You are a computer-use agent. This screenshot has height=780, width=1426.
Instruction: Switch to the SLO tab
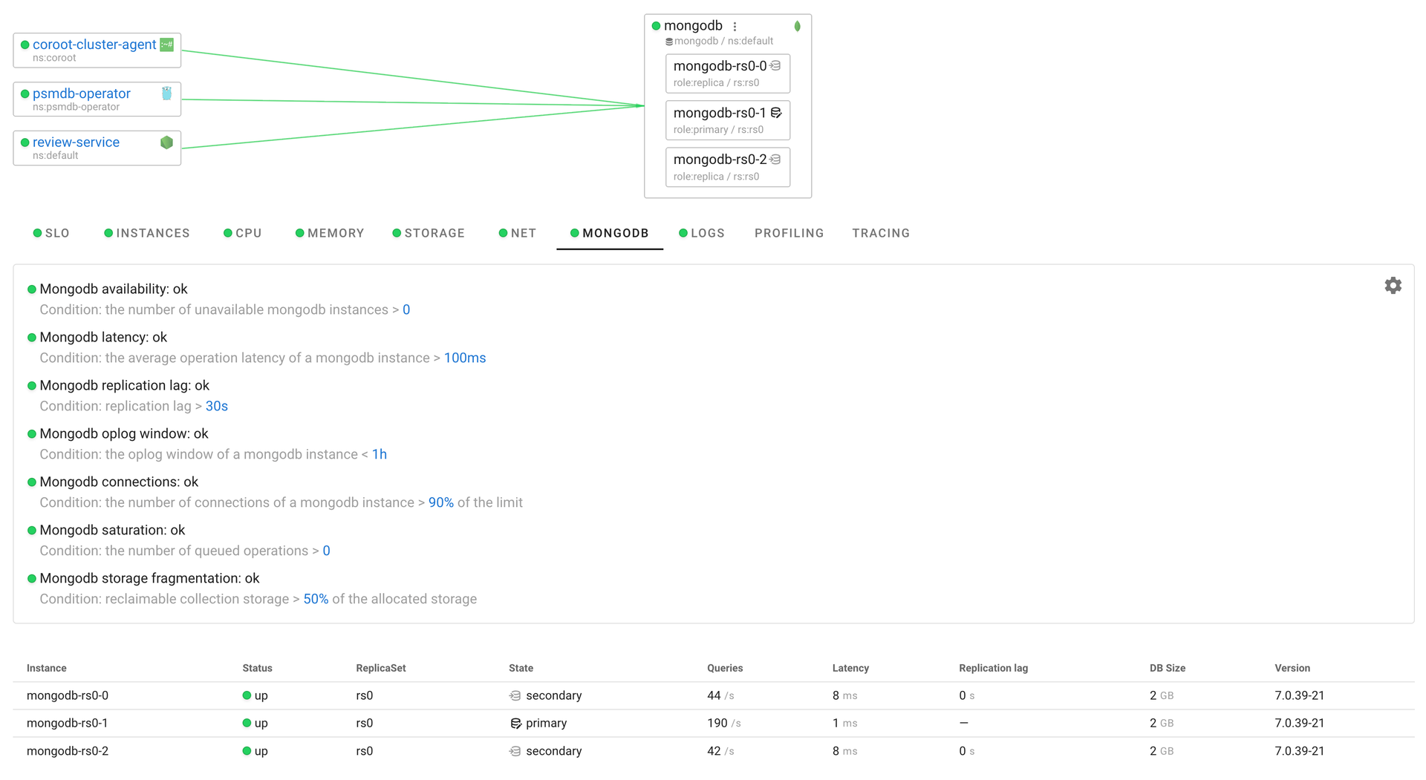coord(51,233)
